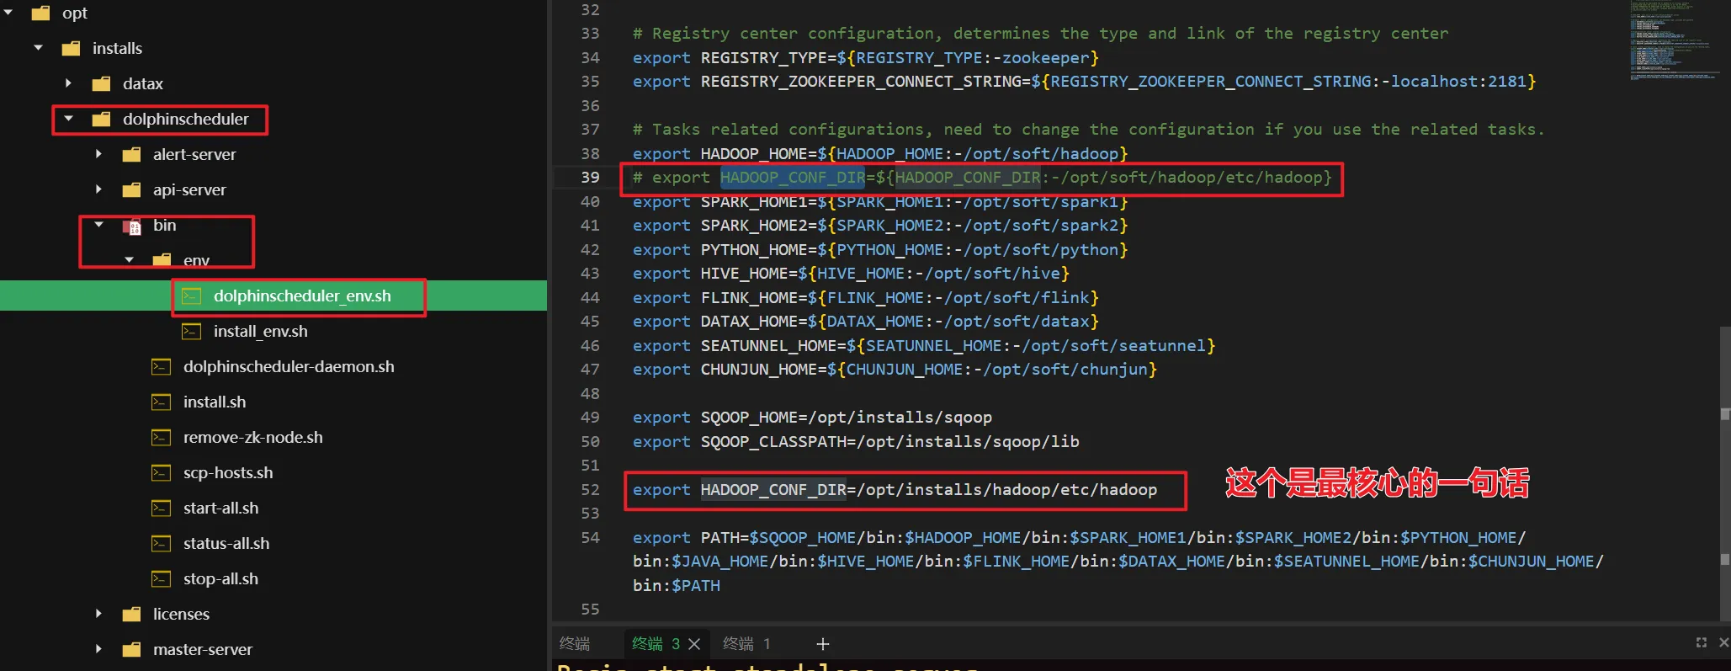Place cursor on SQOOP_CLASSPATH export line
The width and height of the screenshot is (1731, 671).
(x=856, y=442)
